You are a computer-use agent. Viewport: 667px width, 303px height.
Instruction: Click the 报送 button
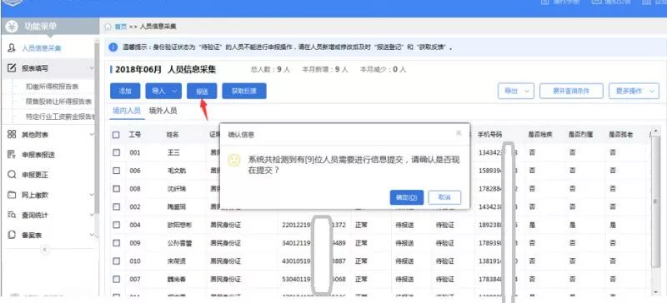point(202,91)
